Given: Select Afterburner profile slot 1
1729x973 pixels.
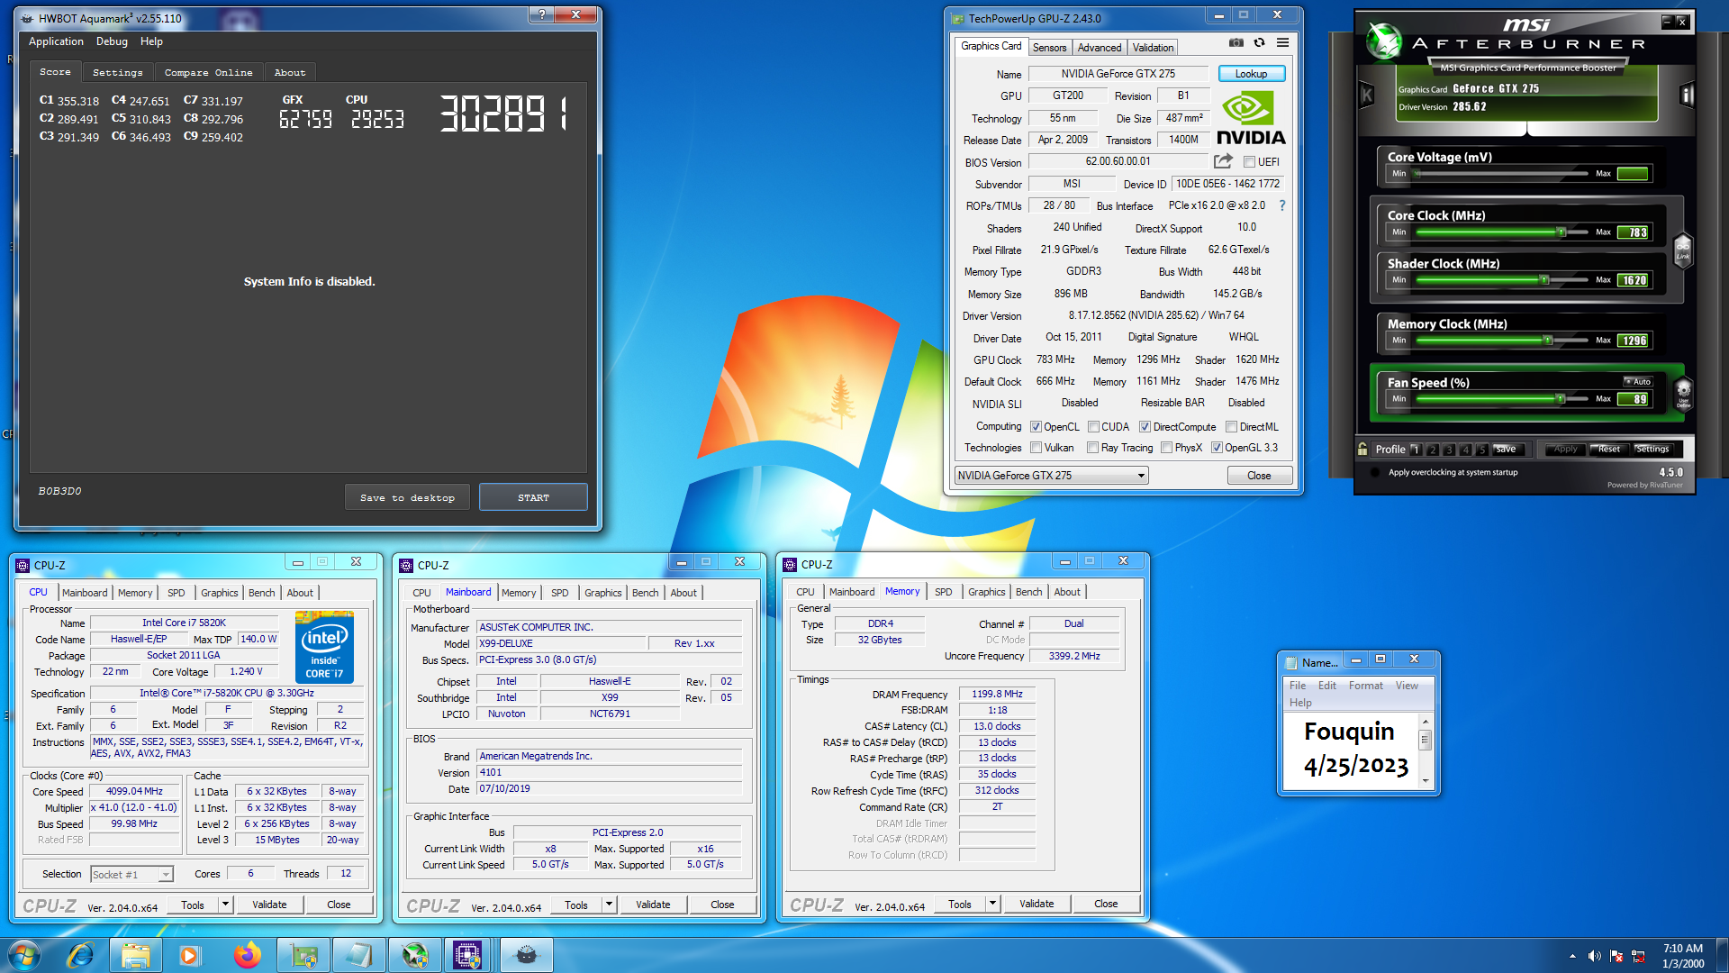Looking at the screenshot, I should tap(1416, 450).
